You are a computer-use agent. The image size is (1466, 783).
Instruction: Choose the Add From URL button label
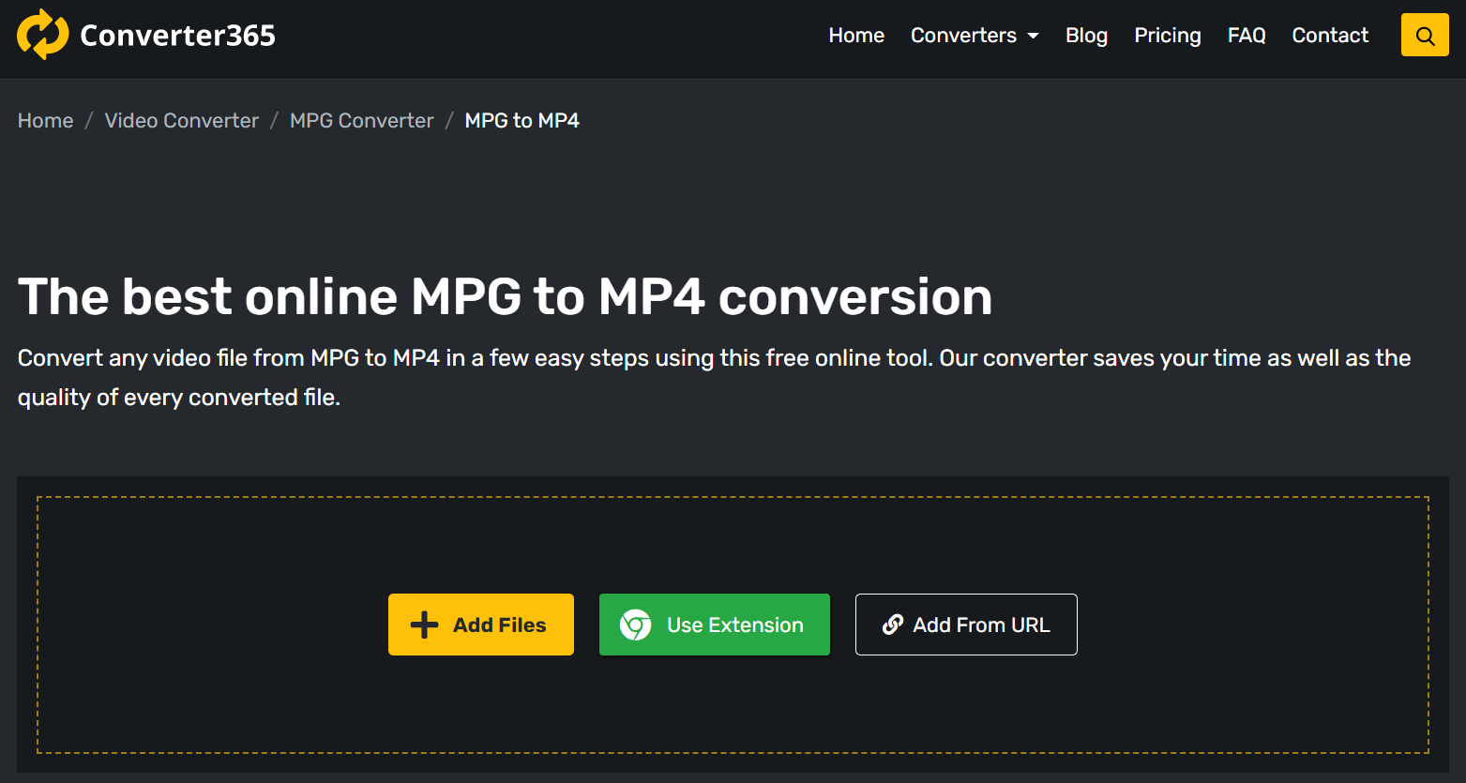click(x=981, y=625)
